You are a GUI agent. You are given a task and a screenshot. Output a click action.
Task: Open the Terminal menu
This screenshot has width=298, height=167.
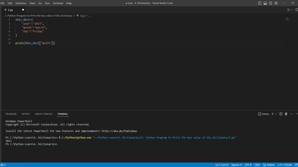(x=58, y=3)
